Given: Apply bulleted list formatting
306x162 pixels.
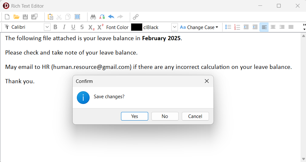Looking at the screenshot, I should tap(228, 27).
